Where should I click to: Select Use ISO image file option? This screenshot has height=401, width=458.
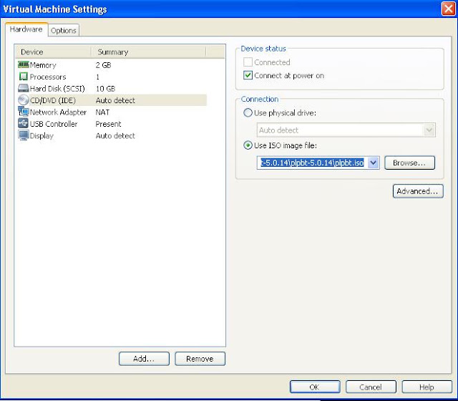coord(248,145)
